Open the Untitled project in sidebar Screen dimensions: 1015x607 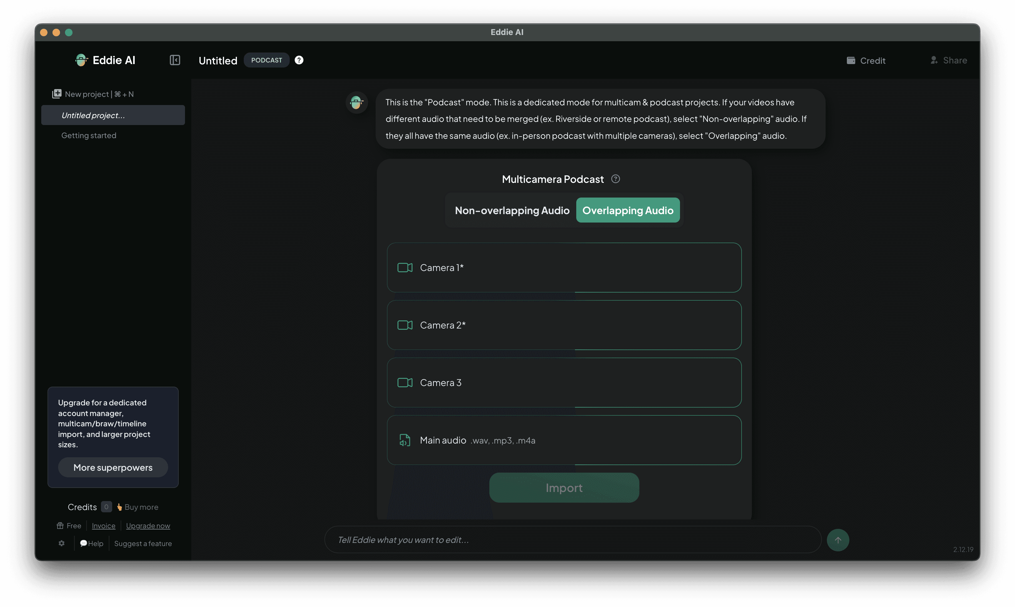(113, 115)
